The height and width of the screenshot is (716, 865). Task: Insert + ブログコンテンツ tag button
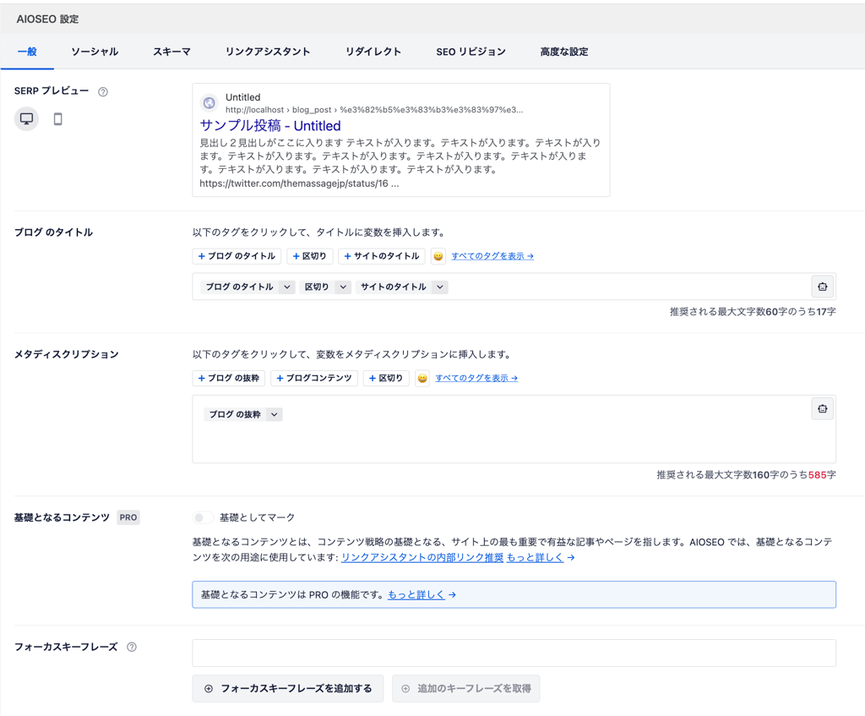coord(314,378)
